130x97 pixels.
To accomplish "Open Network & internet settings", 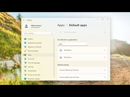I will click(x=38, y=47).
